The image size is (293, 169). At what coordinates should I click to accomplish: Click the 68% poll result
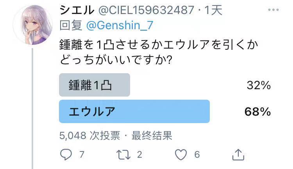257,112
